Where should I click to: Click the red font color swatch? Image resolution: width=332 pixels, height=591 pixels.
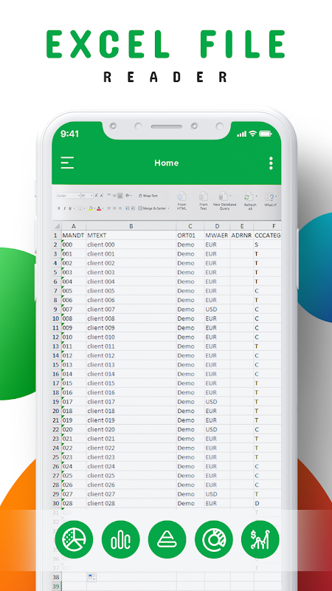coord(99,208)
